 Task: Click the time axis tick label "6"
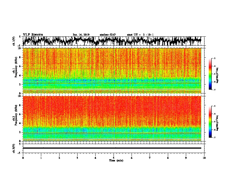(132, 158)
